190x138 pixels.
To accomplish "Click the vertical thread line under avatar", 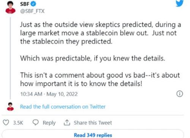I will 10,58.
